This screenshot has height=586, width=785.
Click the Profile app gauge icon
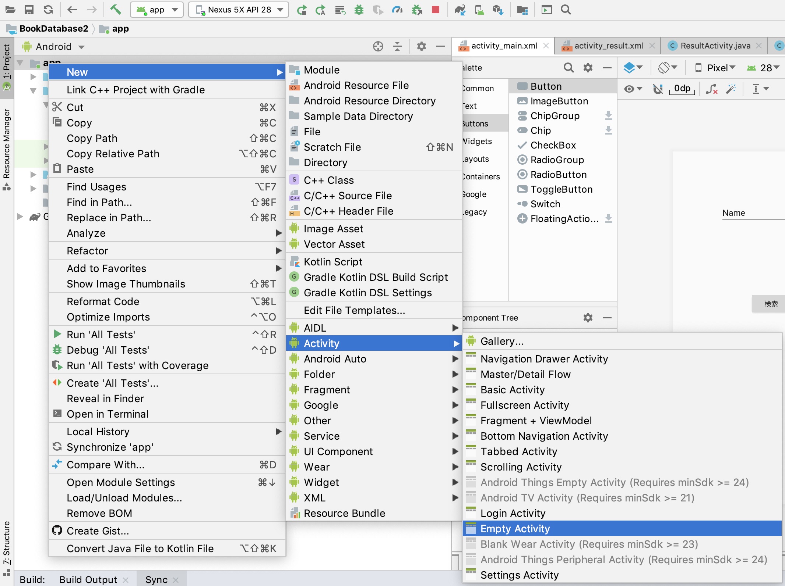pyautogui.click(x=397, y=10)
